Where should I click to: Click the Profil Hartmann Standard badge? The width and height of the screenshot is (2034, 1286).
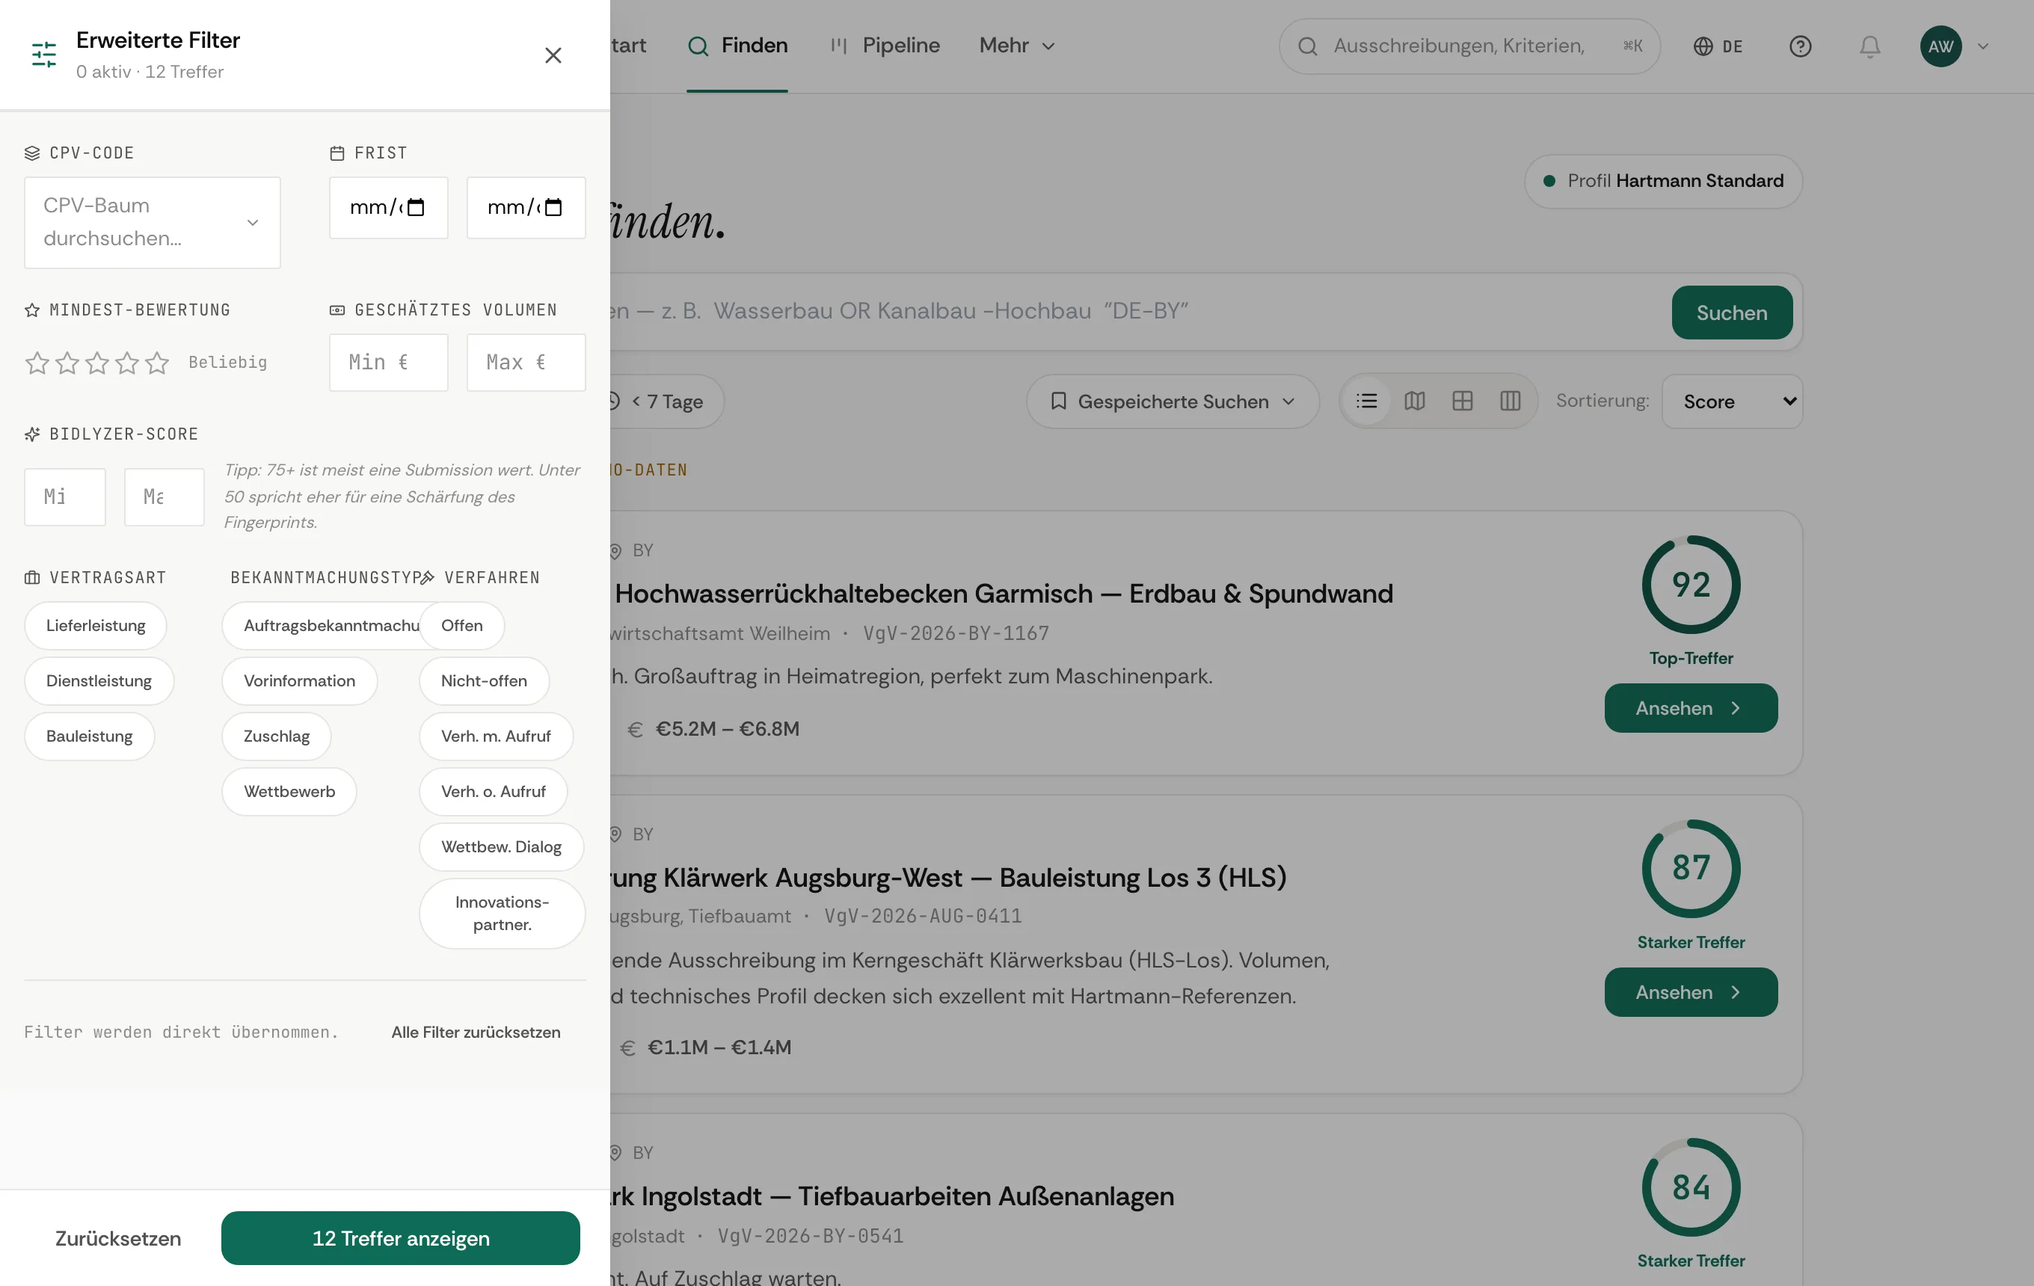[x=1663, y=182]
